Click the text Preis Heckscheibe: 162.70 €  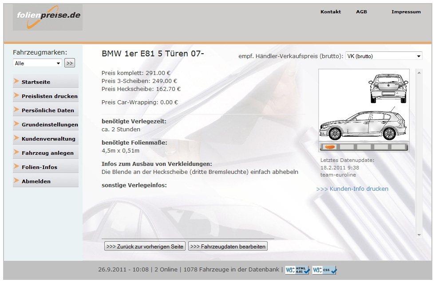point(141,89)
